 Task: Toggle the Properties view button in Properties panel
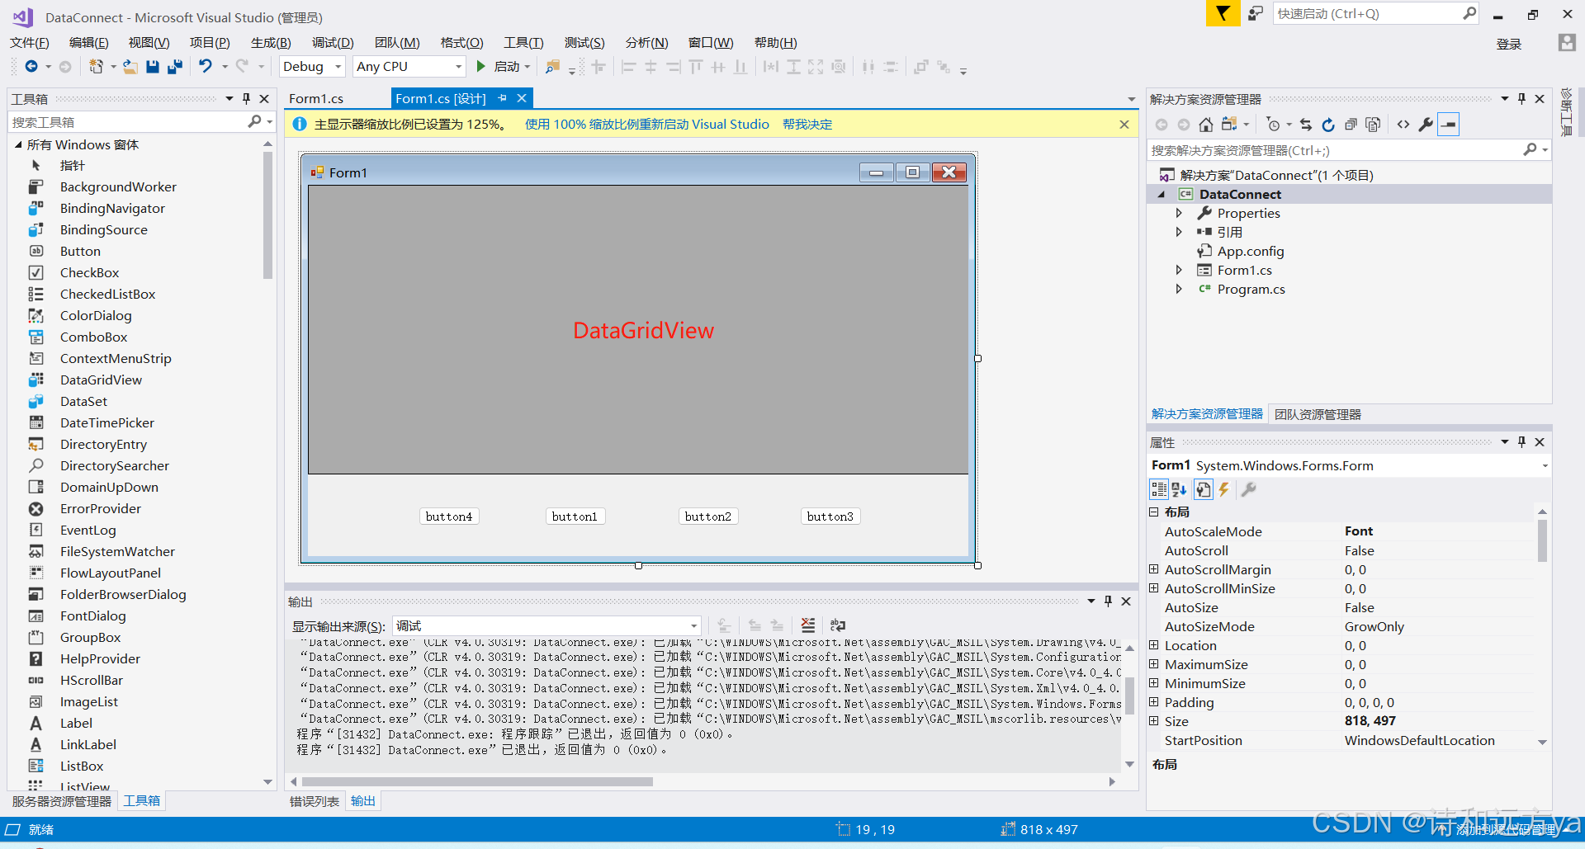(1204, 489)
